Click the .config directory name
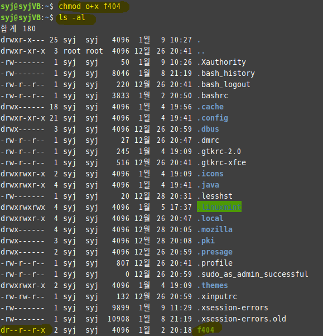323x336 pixels. tap(213, 118)
